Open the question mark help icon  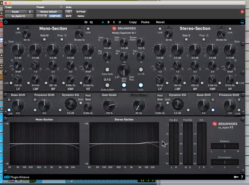point(242,177)
